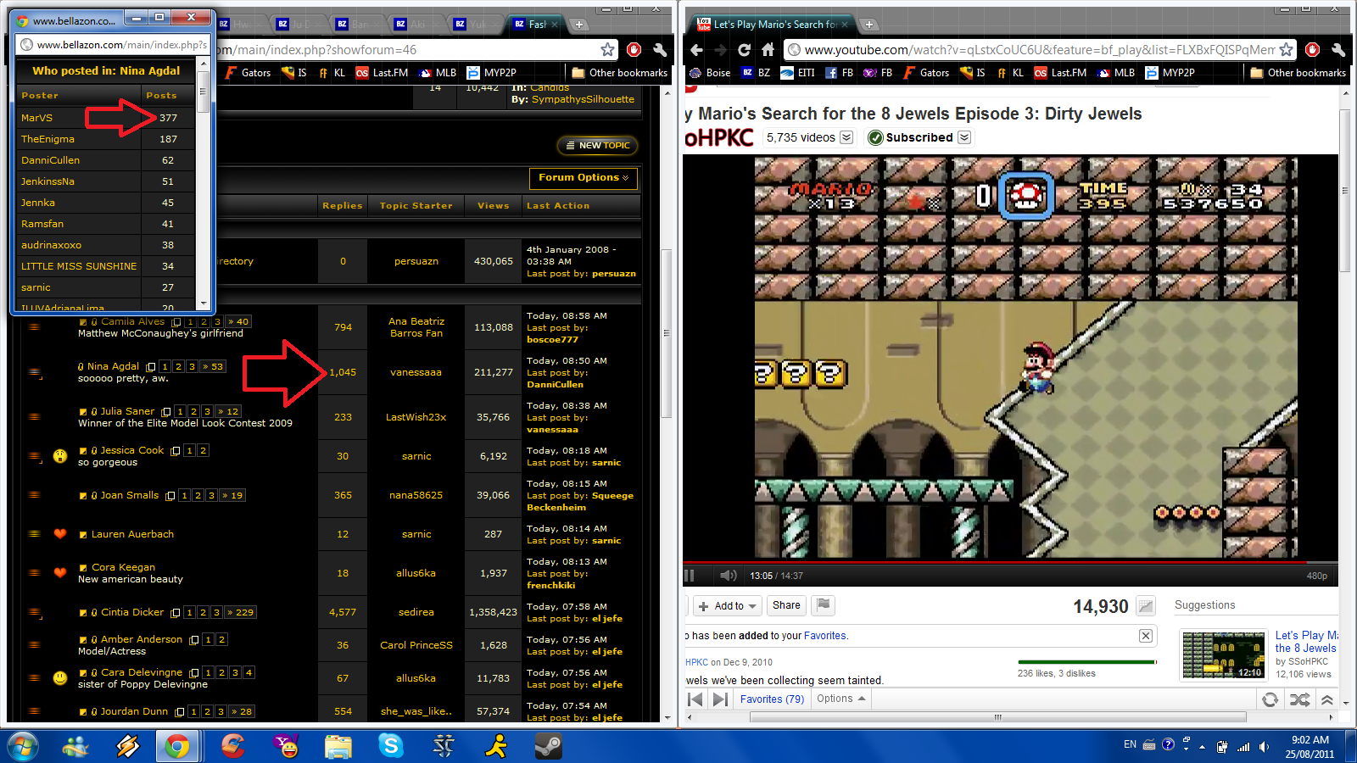Open Boise bookmark in YouTube window
This screenshot has height=763, width=1357.
coord(710,73)
